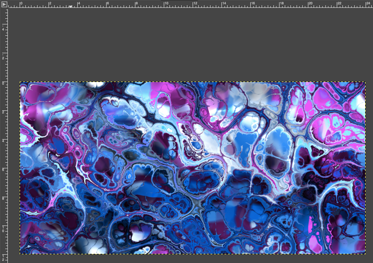
Task: Click the bottom-left corner of the image canvas
Action: tap(20, 253)
